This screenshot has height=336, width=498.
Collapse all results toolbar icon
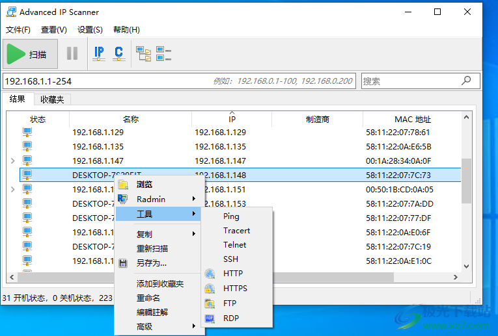click(163, 53)
